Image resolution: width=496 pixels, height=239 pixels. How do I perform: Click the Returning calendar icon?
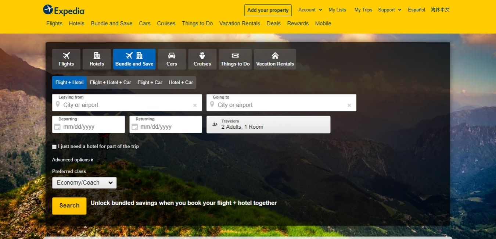click(x=134, y=127)
